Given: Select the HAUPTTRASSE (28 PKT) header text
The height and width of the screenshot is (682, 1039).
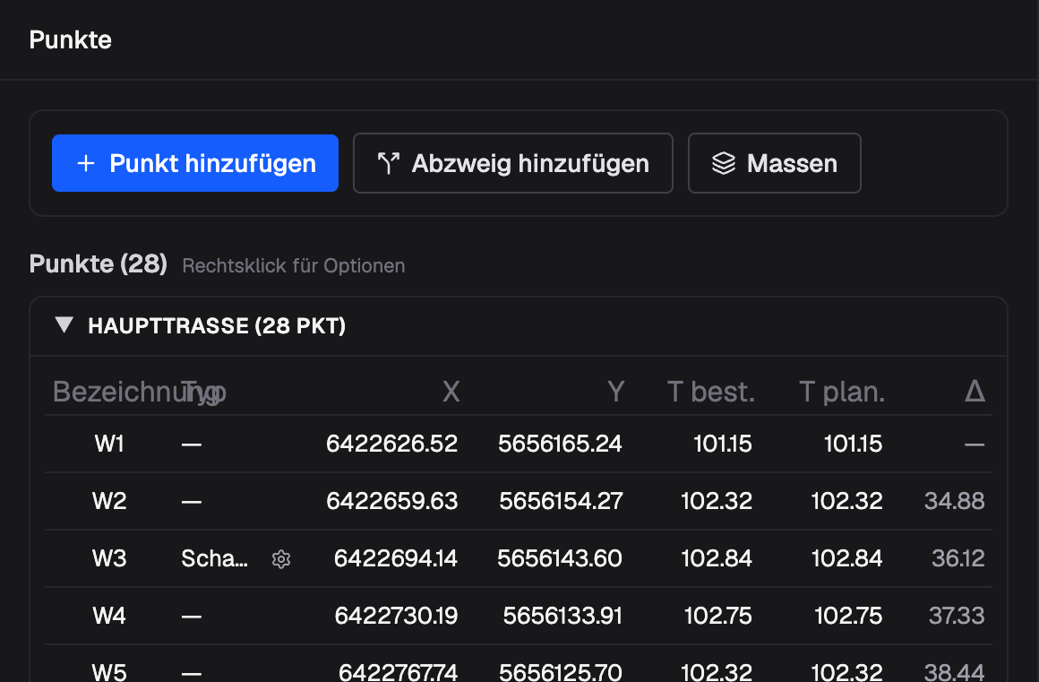Looking at the screenshot, I should pyautogui.click(x=217, y=325).
